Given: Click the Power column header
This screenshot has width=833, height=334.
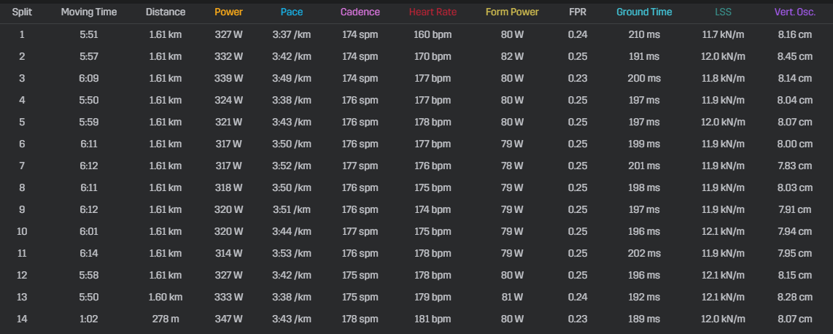Looking at the screenshot, I should (228, 12).
